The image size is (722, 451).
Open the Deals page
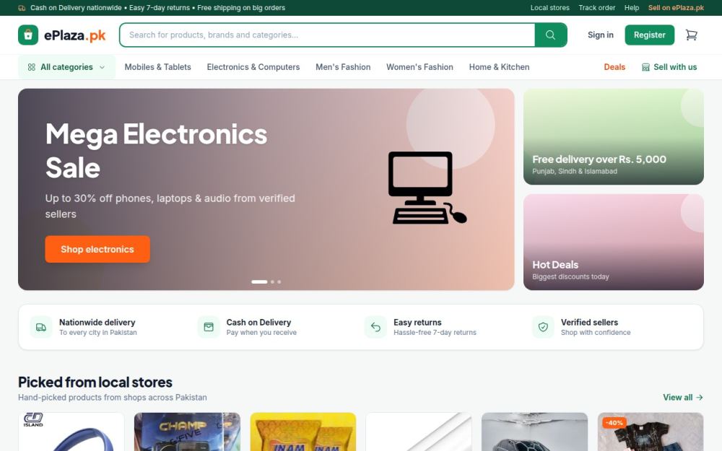coord(614,67)
